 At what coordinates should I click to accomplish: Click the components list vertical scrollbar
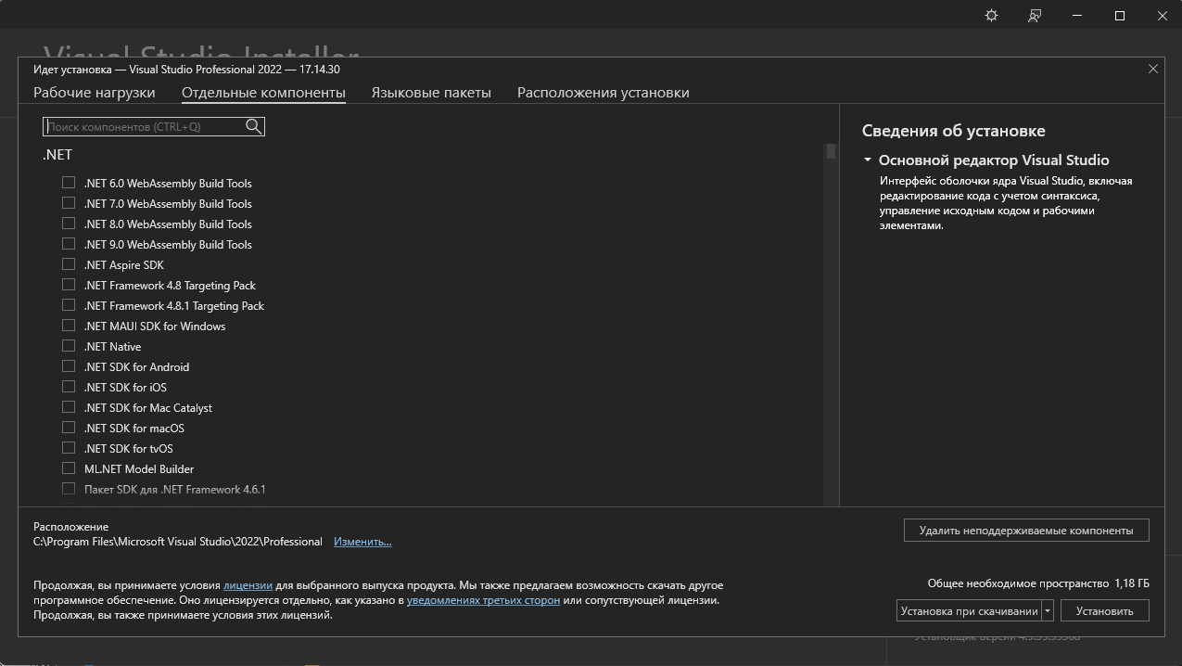click(831, 325)
